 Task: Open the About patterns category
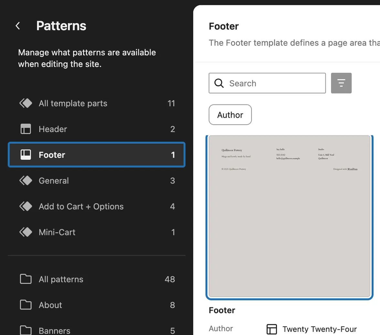(x=97, y=305)
